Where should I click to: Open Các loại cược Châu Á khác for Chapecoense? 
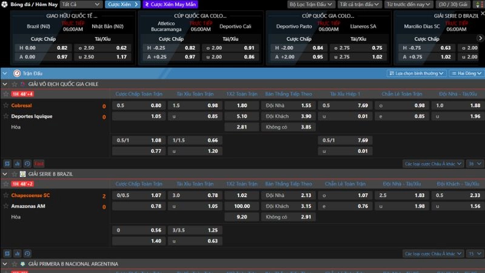tap(433, 254)
